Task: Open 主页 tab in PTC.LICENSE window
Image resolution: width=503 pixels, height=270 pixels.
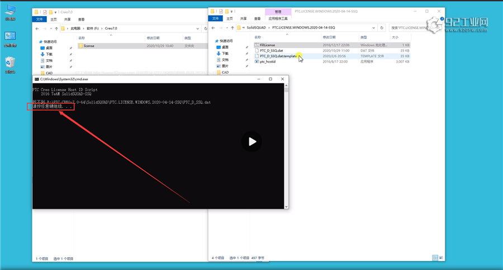Action: tap(230, 18)
